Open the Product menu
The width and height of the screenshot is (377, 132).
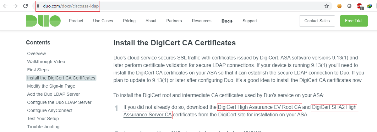click(x=76, y=21)
